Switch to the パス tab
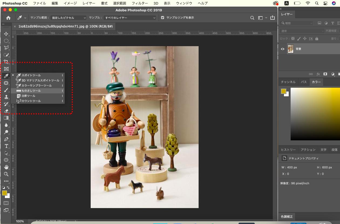This screenshot has width=340, height=224. tap(304, 82)
